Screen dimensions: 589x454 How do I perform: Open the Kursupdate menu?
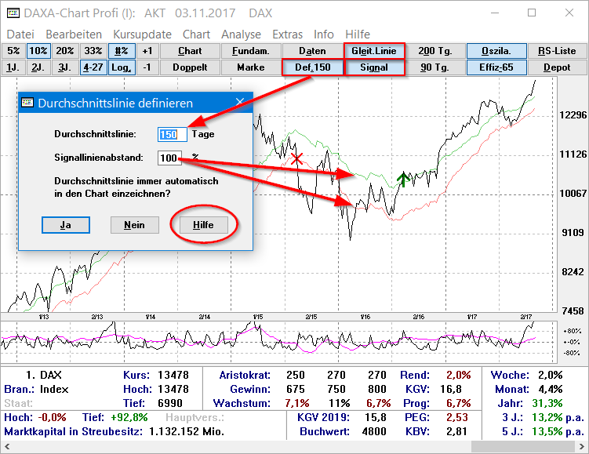[142, 35]
